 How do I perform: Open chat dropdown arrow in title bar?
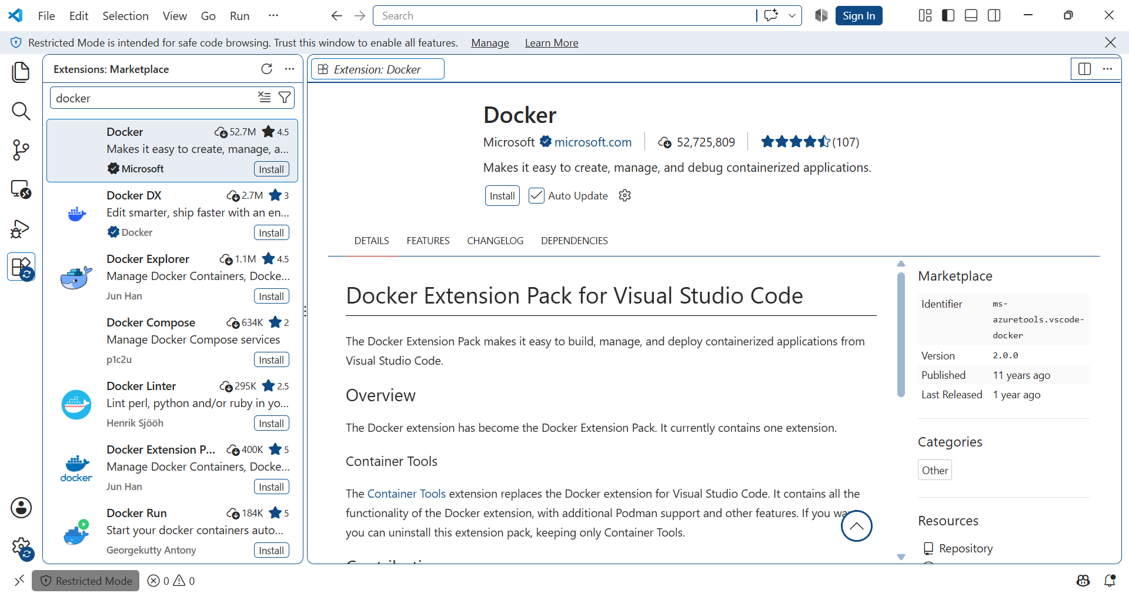click(x=792, y=16)
